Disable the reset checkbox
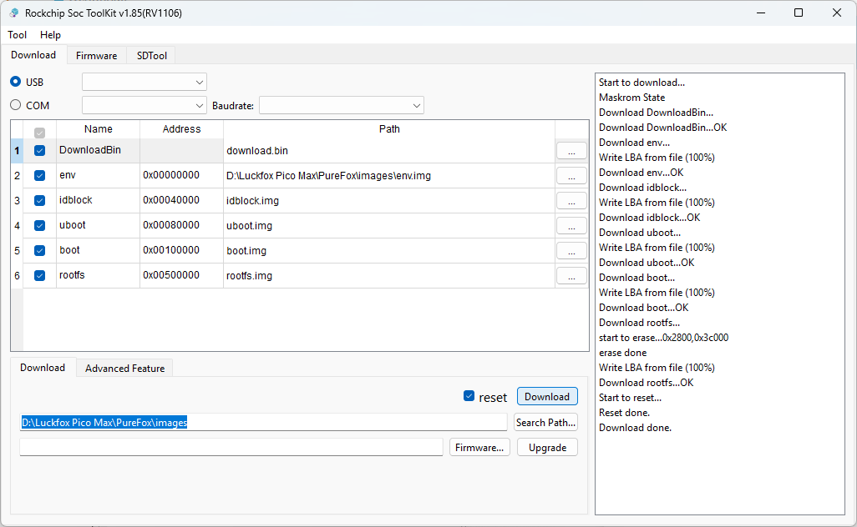The image size is (857, 527). [x=469, y=396]
